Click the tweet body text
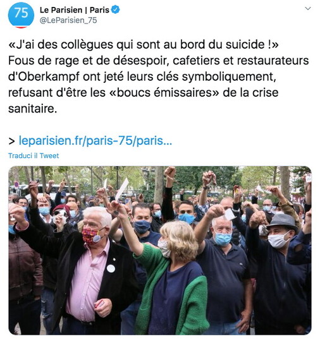Screen dimensions: 320x343 (159, 76)
